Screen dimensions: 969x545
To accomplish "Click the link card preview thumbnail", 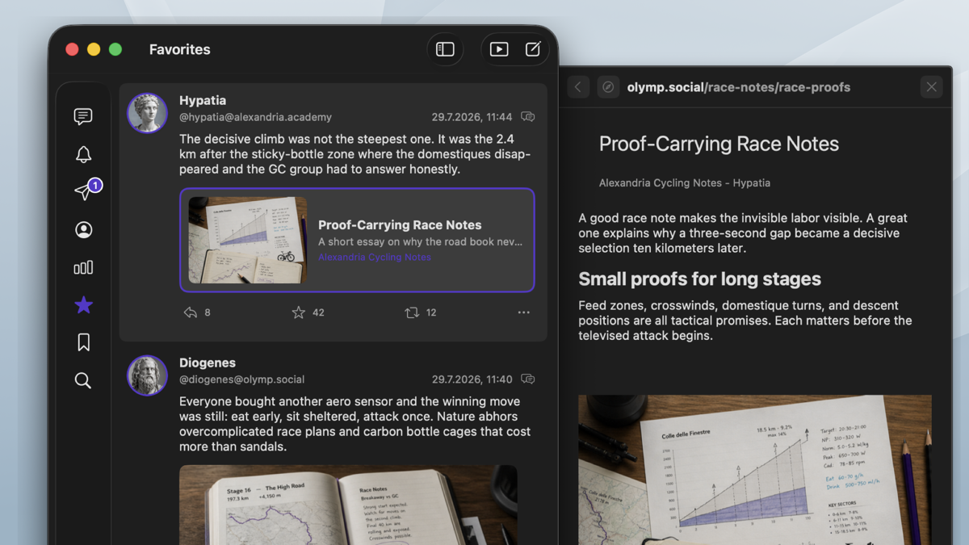I will click(x=248, y=240).
